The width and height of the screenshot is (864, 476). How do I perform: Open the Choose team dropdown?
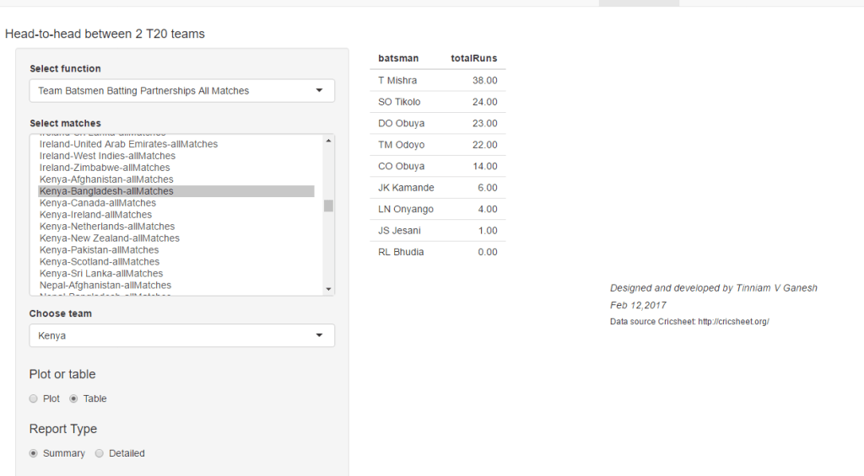181,335
